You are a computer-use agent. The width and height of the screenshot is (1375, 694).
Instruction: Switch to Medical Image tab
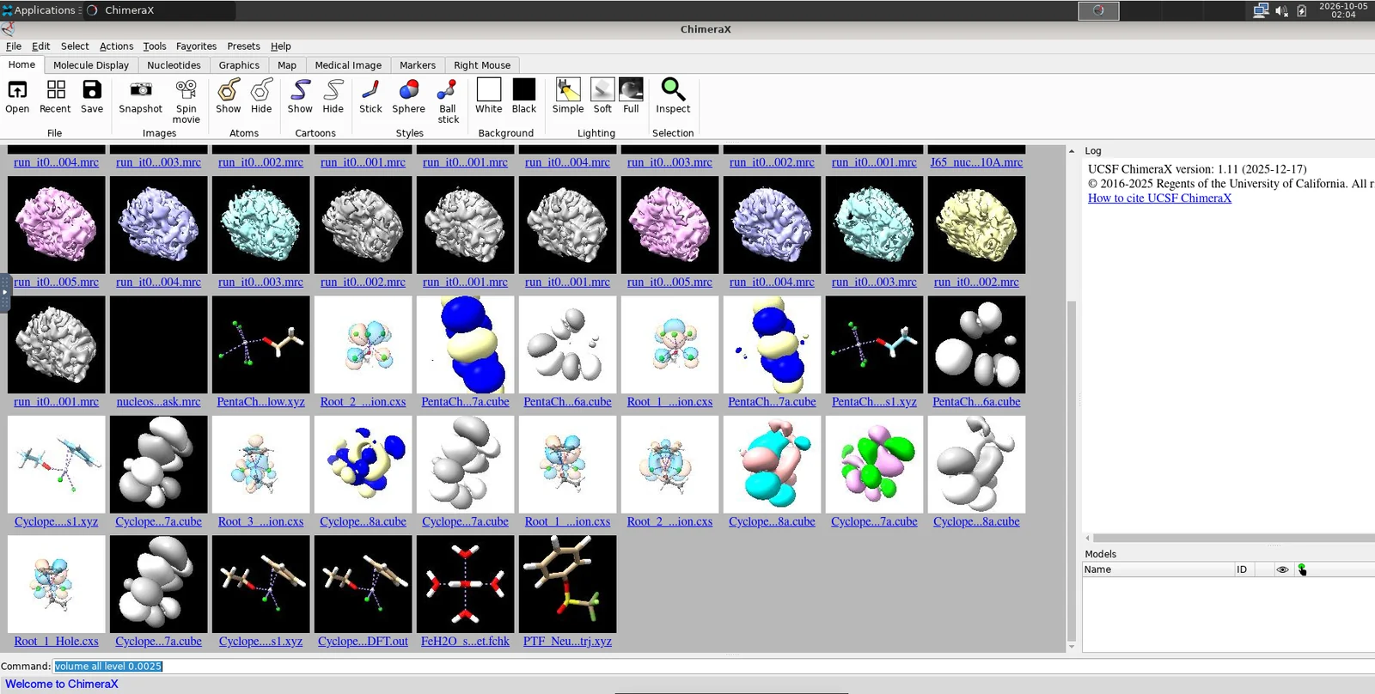pyautogui.click(x=348, y=65)
